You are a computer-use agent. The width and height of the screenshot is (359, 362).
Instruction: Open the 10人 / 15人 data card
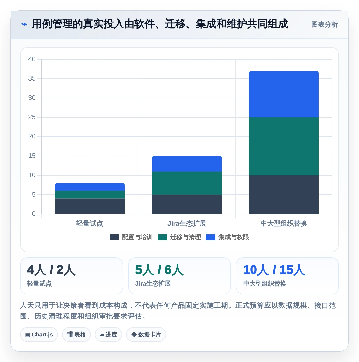click(287, 276)
